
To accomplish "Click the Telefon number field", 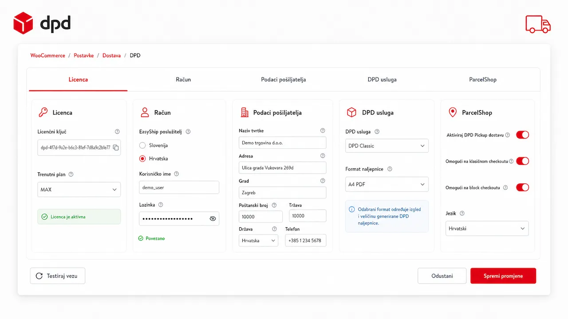I will (306, 240).
